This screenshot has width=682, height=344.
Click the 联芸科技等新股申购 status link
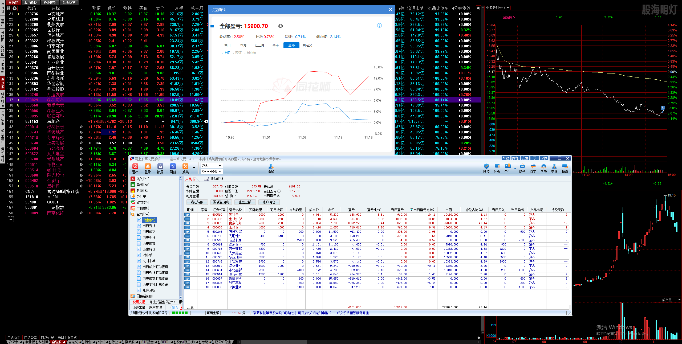tap(292, 313)
